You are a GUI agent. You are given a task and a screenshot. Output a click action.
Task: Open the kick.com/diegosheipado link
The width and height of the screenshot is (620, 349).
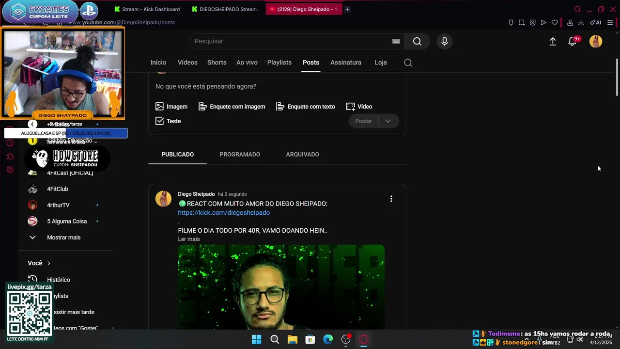tap(224, 213)
